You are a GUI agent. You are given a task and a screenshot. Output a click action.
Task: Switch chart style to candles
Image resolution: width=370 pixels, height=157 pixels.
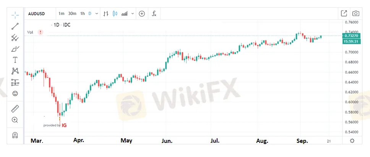point(115,14)
